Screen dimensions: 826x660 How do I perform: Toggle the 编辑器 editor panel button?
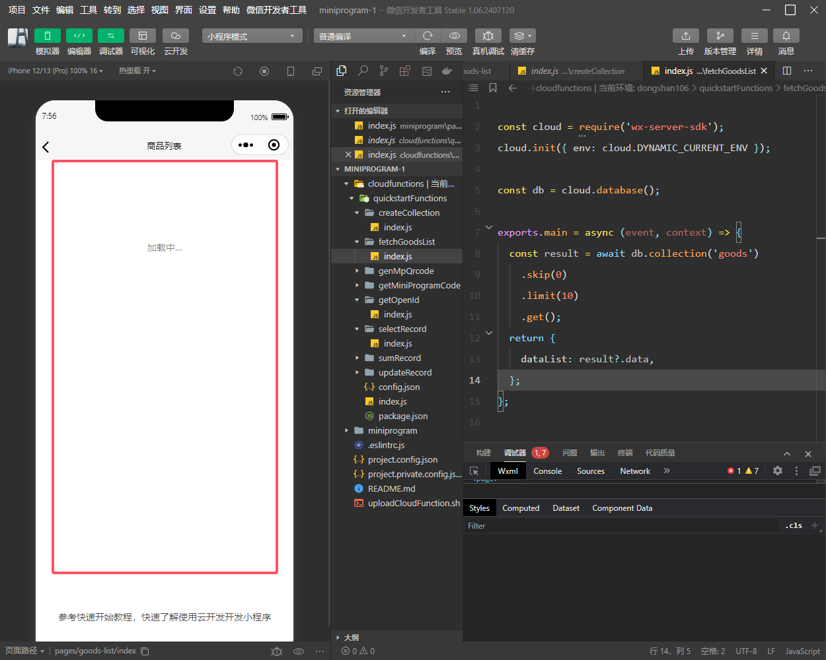coord(79,36)
